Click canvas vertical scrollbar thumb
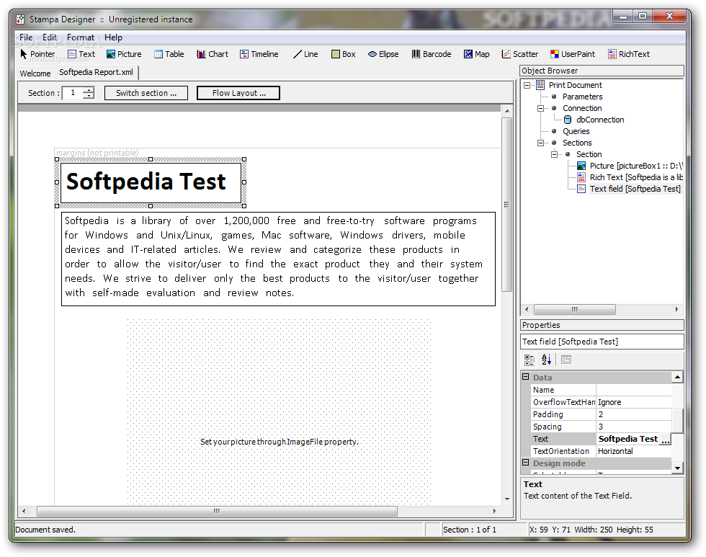The width and height of the screenshot is (706, 557). (x=507, y=205)
